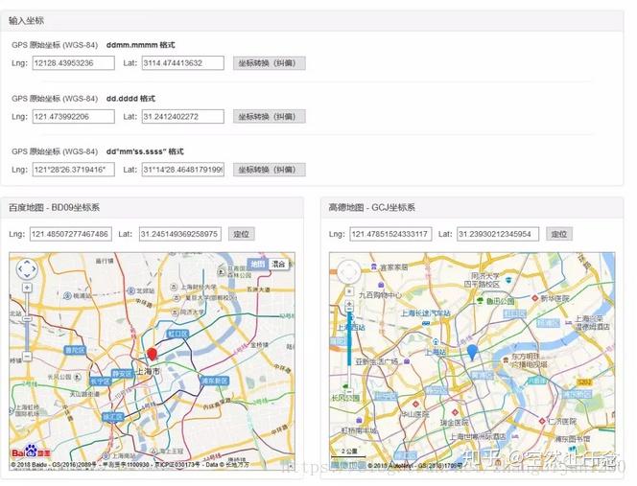This screenshot has width=637, height=486.
Task: Click the 新华医院 hospital icon on Gaode map
Action: coord(535,298)
